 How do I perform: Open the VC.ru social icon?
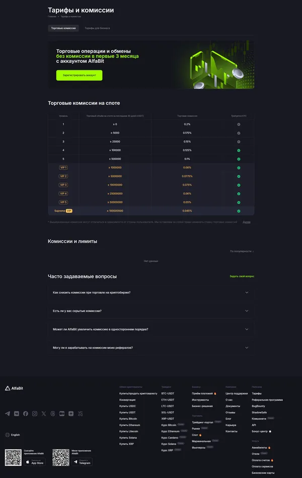80,414
